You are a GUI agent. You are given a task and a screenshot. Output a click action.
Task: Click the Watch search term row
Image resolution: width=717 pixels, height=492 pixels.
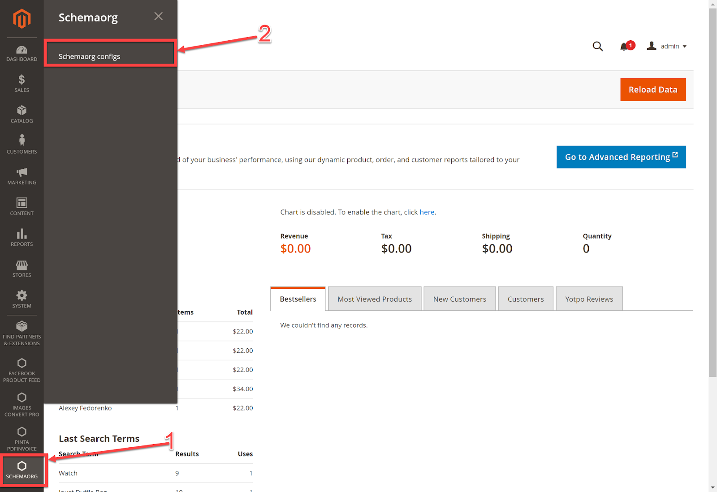click(155, 473)
